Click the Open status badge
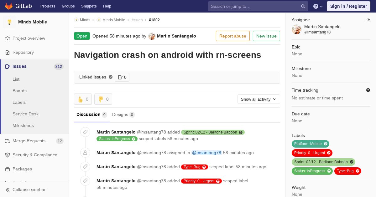Image resolution: width=376 pixels, height=197 pixels. pos(82,36)
